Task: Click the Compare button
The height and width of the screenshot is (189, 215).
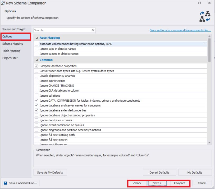Action: (179, 183)
